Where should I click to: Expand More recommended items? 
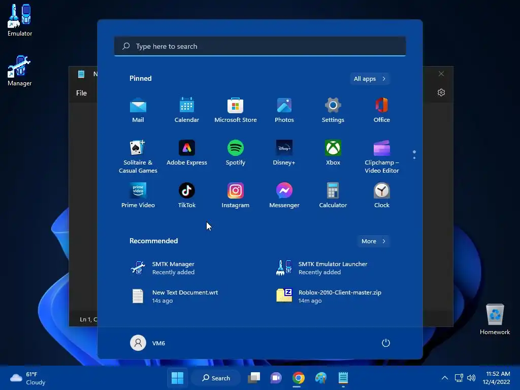[373, 241]
